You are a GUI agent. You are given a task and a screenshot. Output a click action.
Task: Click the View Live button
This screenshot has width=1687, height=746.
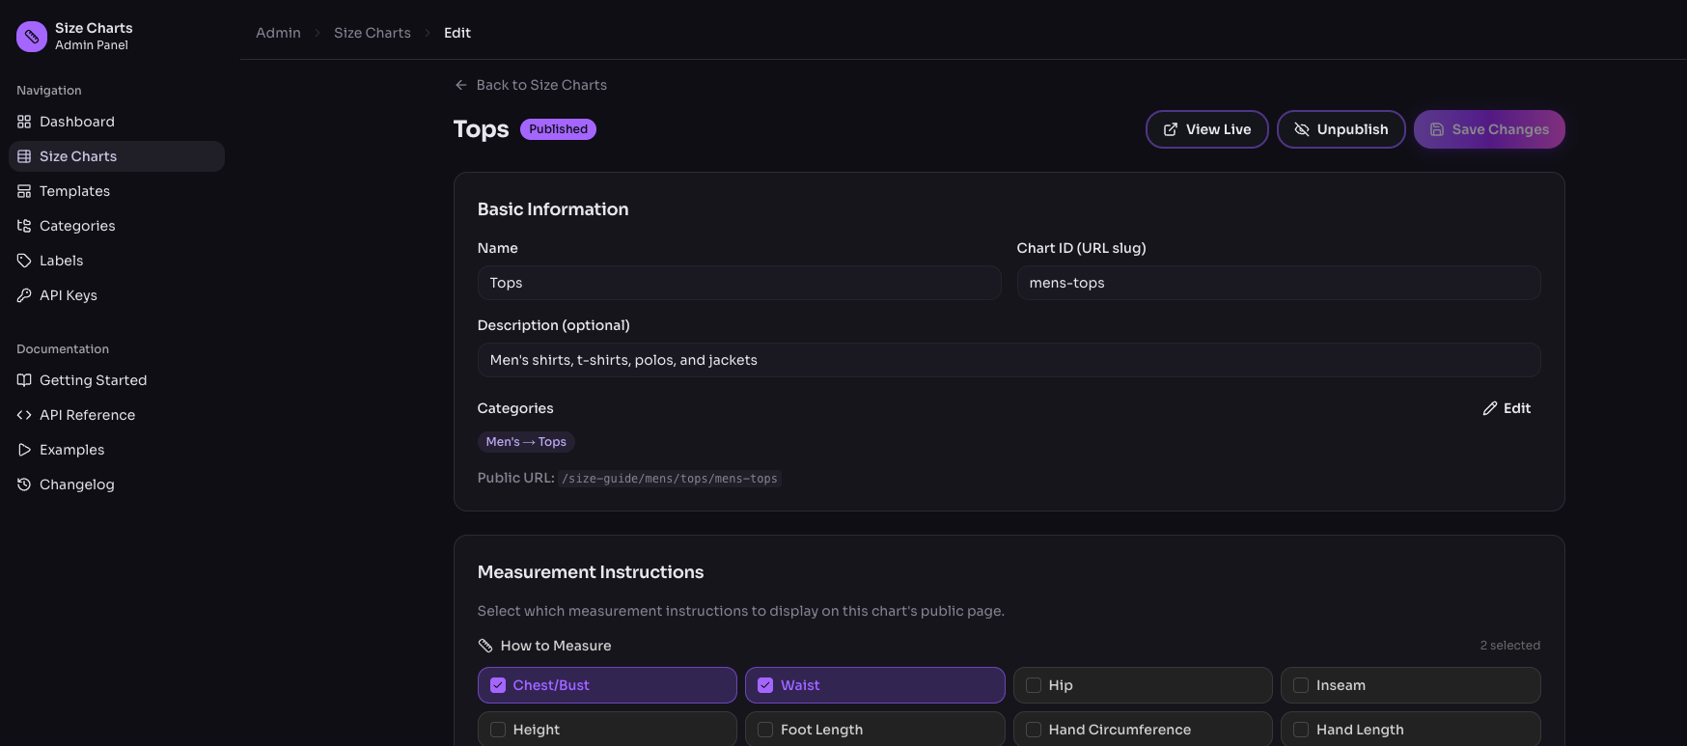pos(1206,129)
